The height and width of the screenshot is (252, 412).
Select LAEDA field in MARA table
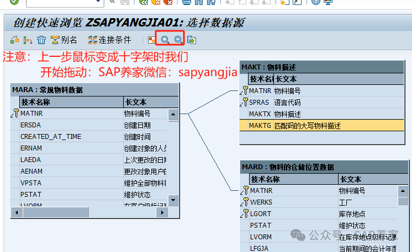pyautogui.click(x=89, y=160)
